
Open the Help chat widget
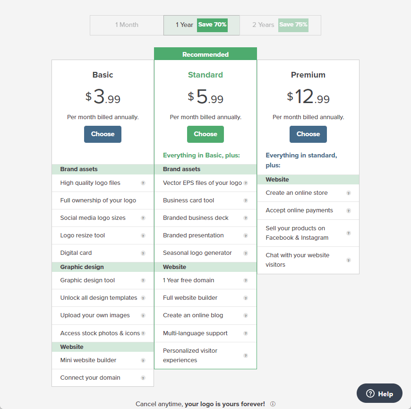coord(379,393)
